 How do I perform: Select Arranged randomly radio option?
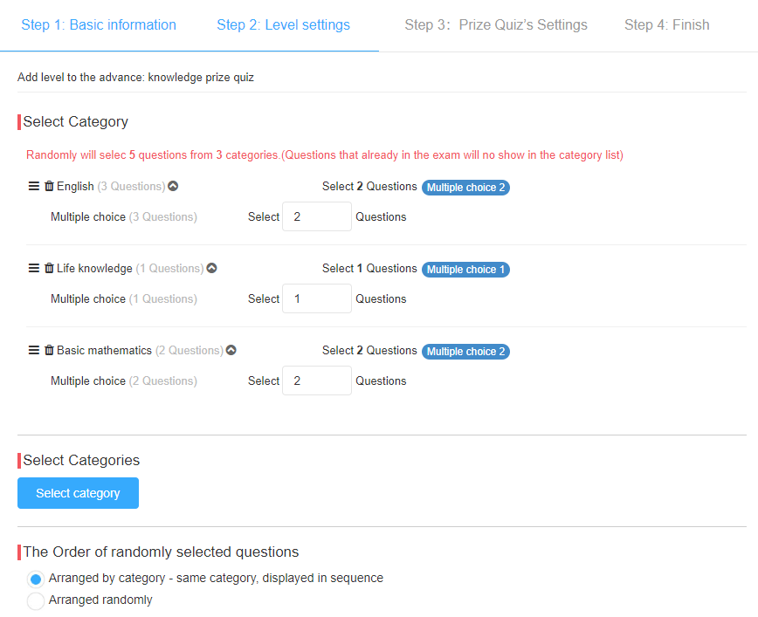point(36,600)
